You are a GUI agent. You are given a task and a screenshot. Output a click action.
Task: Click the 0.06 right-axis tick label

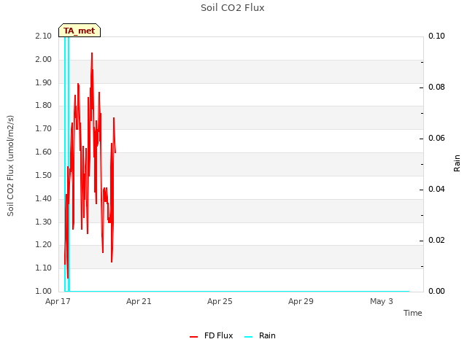pos(436,138)
